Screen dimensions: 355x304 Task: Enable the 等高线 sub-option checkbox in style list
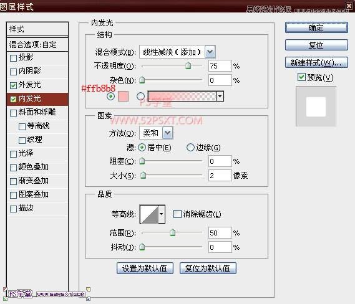(22, 126)
